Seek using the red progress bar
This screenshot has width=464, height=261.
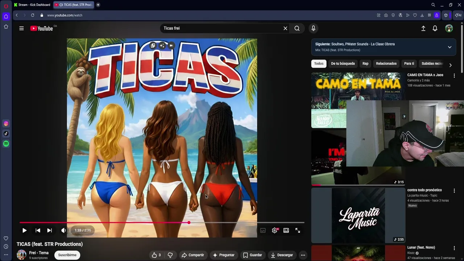pyautogui.click(x=162, y=223)
